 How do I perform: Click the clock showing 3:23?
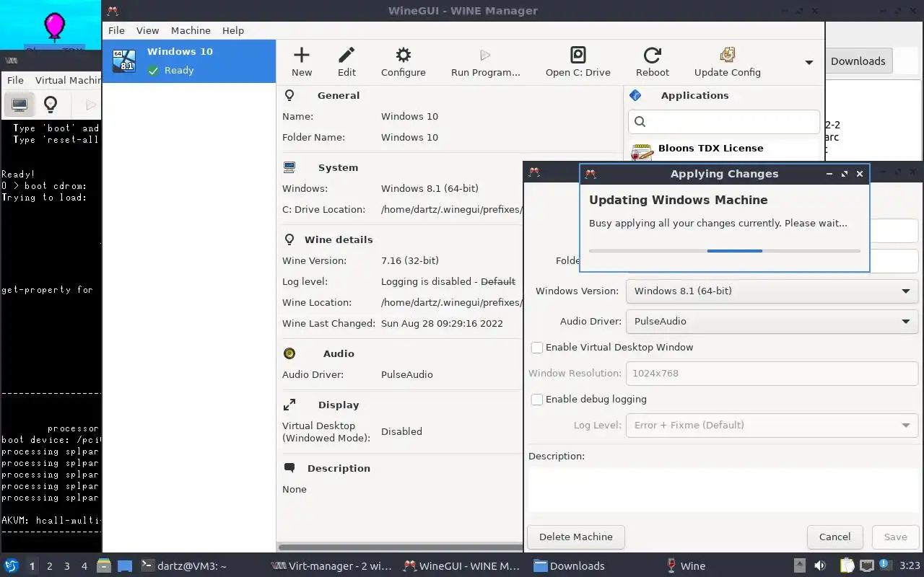(x=910, y=566)
